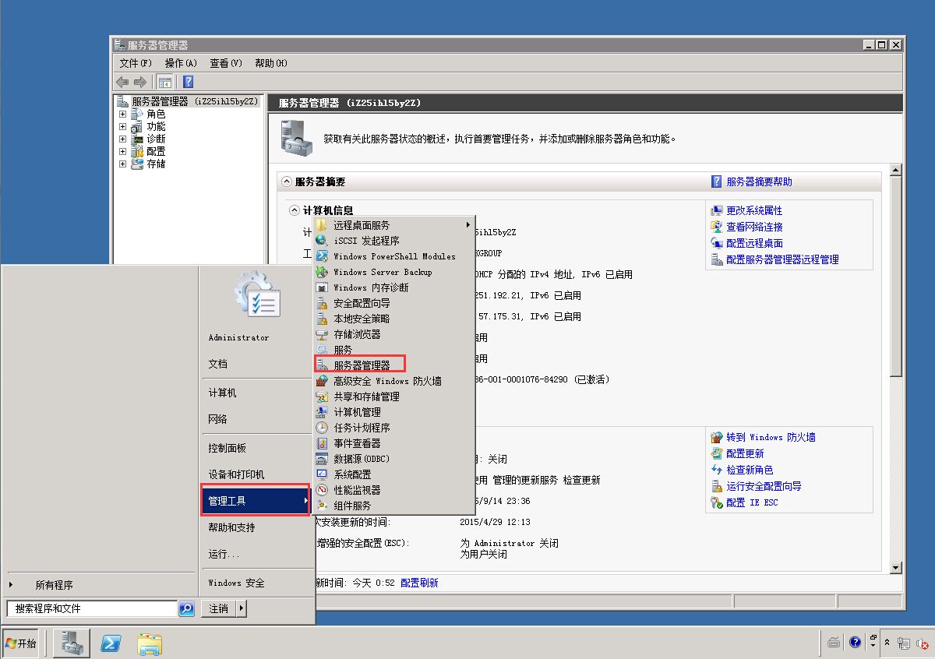Open the shutdown options arrow next to 注销
The width and height of the screenshot is (935, 659).
coord(242,609)
